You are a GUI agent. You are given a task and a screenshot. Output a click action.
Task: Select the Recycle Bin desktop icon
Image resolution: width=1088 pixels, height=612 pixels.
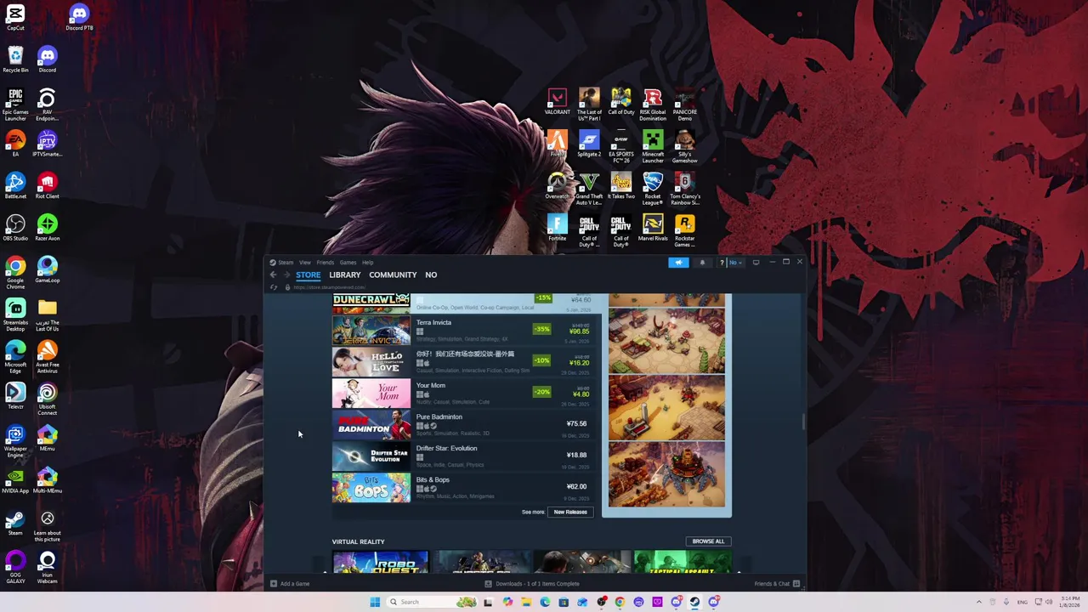click(x=15, y=59)
